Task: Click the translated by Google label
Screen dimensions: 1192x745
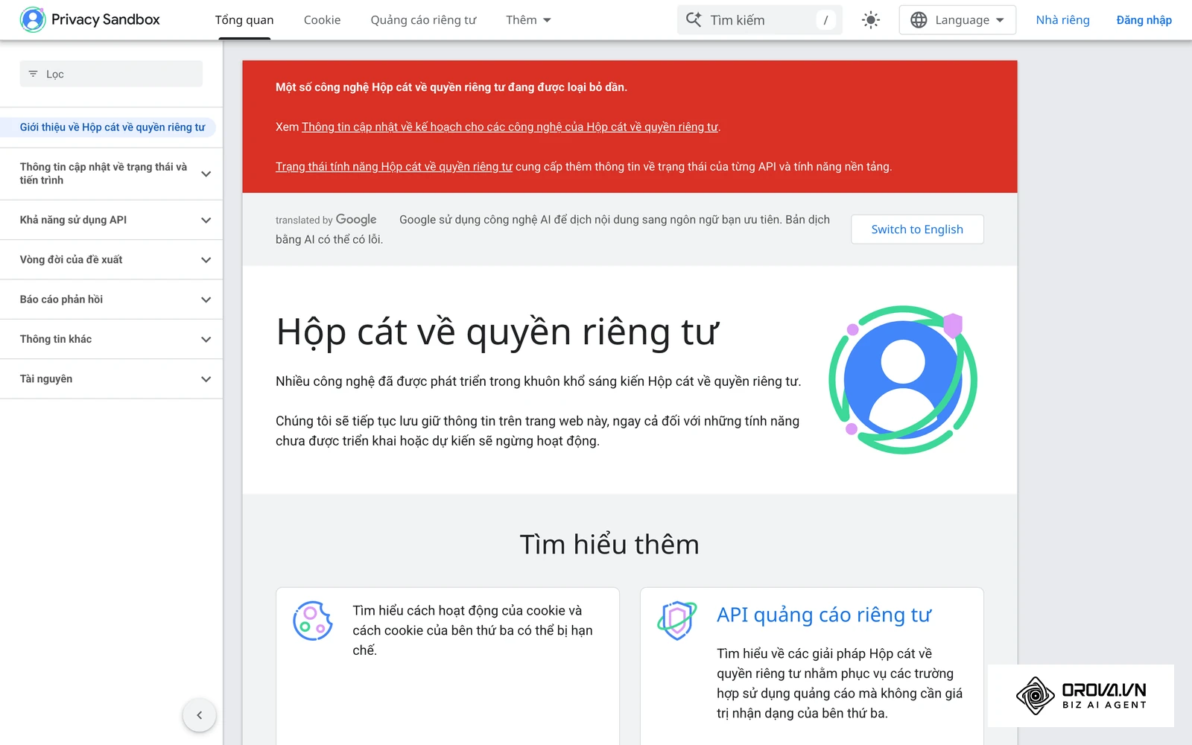Action: coord(326,220)
